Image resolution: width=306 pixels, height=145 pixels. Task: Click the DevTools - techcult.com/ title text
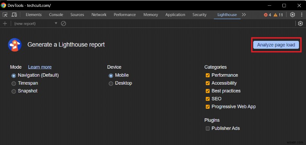click(29, 5)
